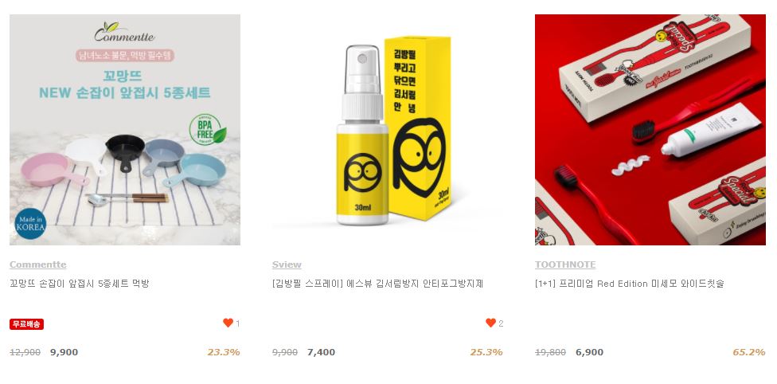Click the heart icon on Sview spray product

(x=490, y=323)
